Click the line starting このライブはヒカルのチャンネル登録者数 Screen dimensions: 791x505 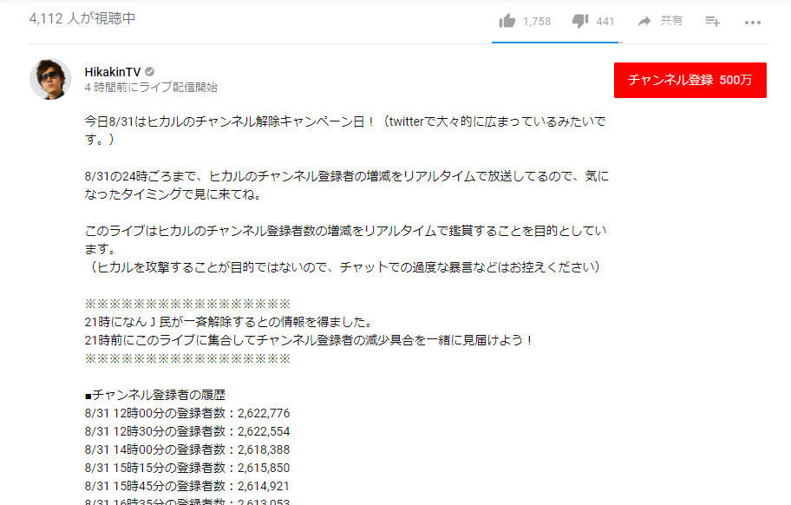tap(345, 231)
